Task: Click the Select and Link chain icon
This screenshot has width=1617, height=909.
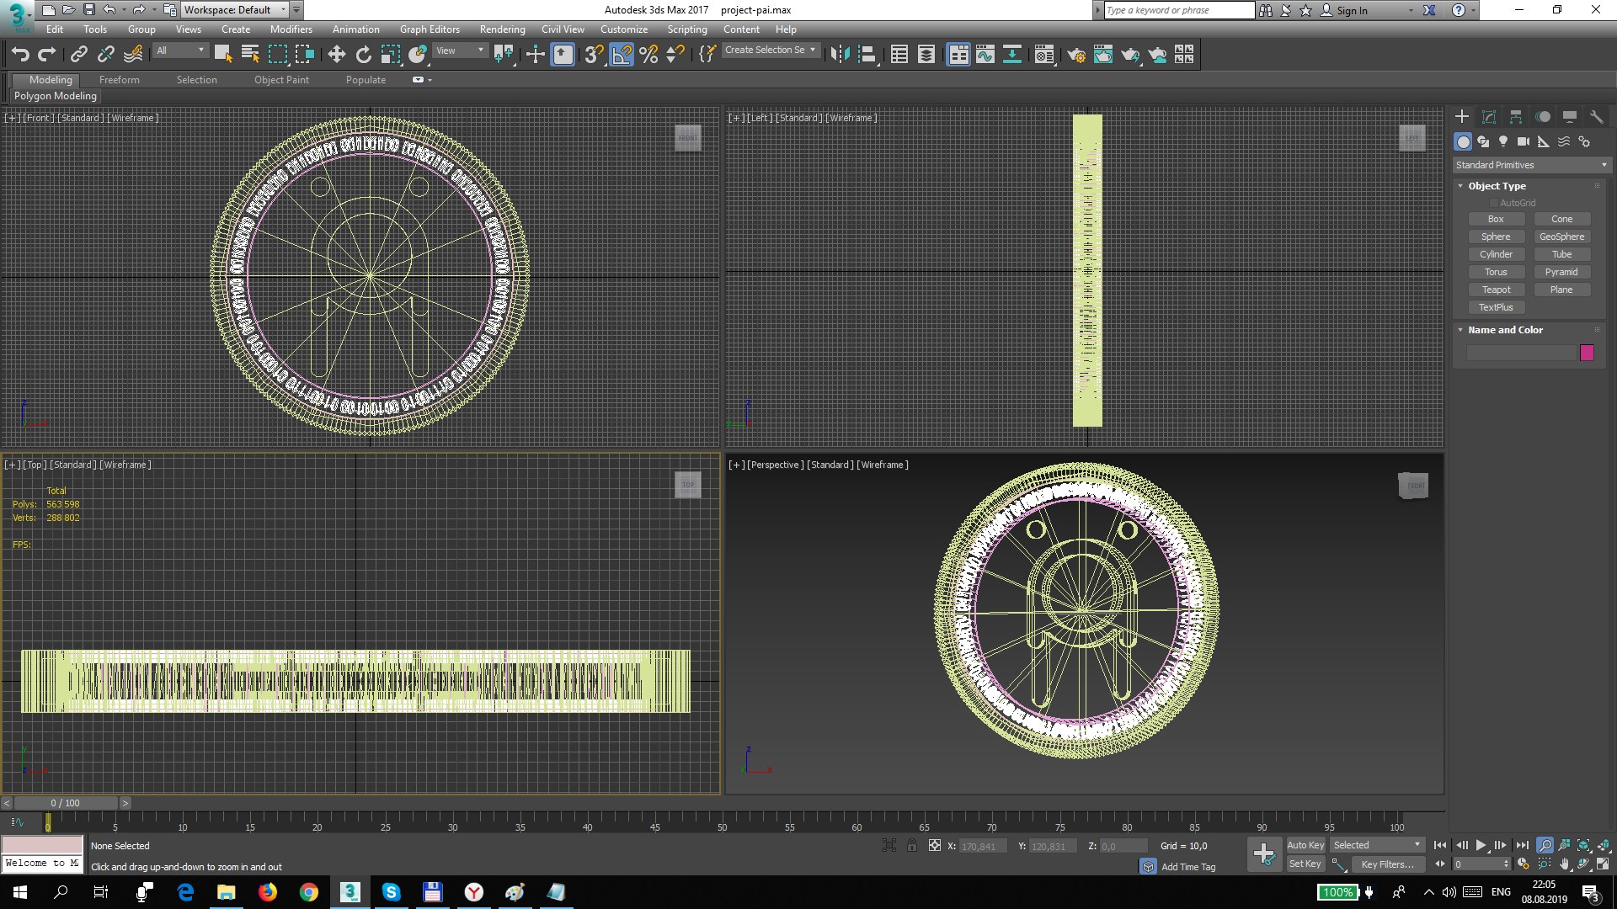Action: 79,55
